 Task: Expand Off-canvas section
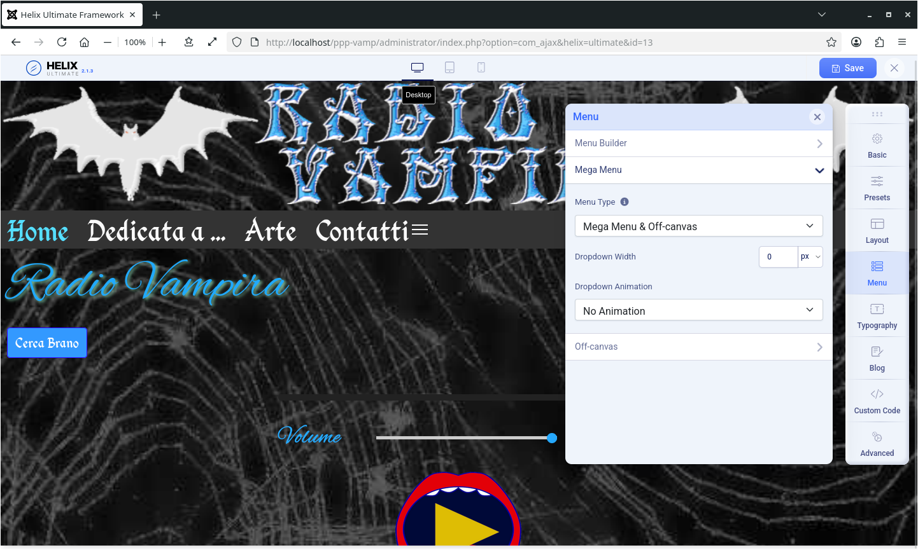click(x=699, y=347)
